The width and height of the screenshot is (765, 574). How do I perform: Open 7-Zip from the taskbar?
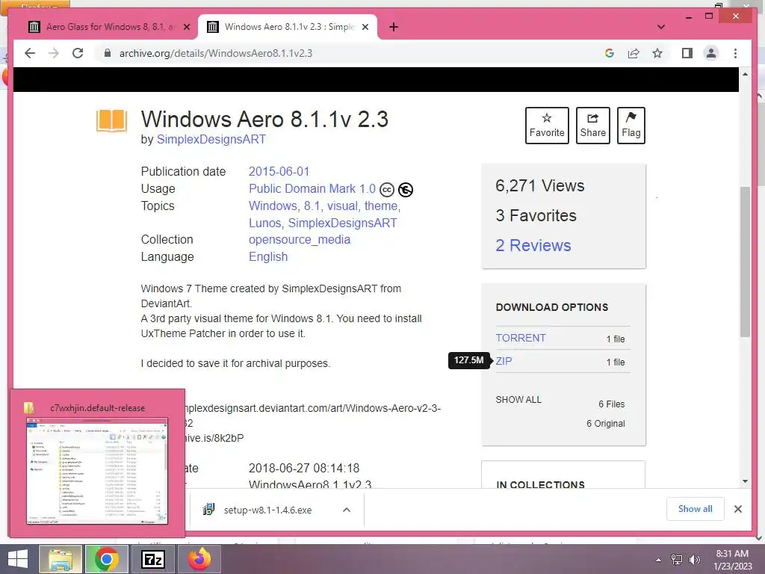coord(153,559)
